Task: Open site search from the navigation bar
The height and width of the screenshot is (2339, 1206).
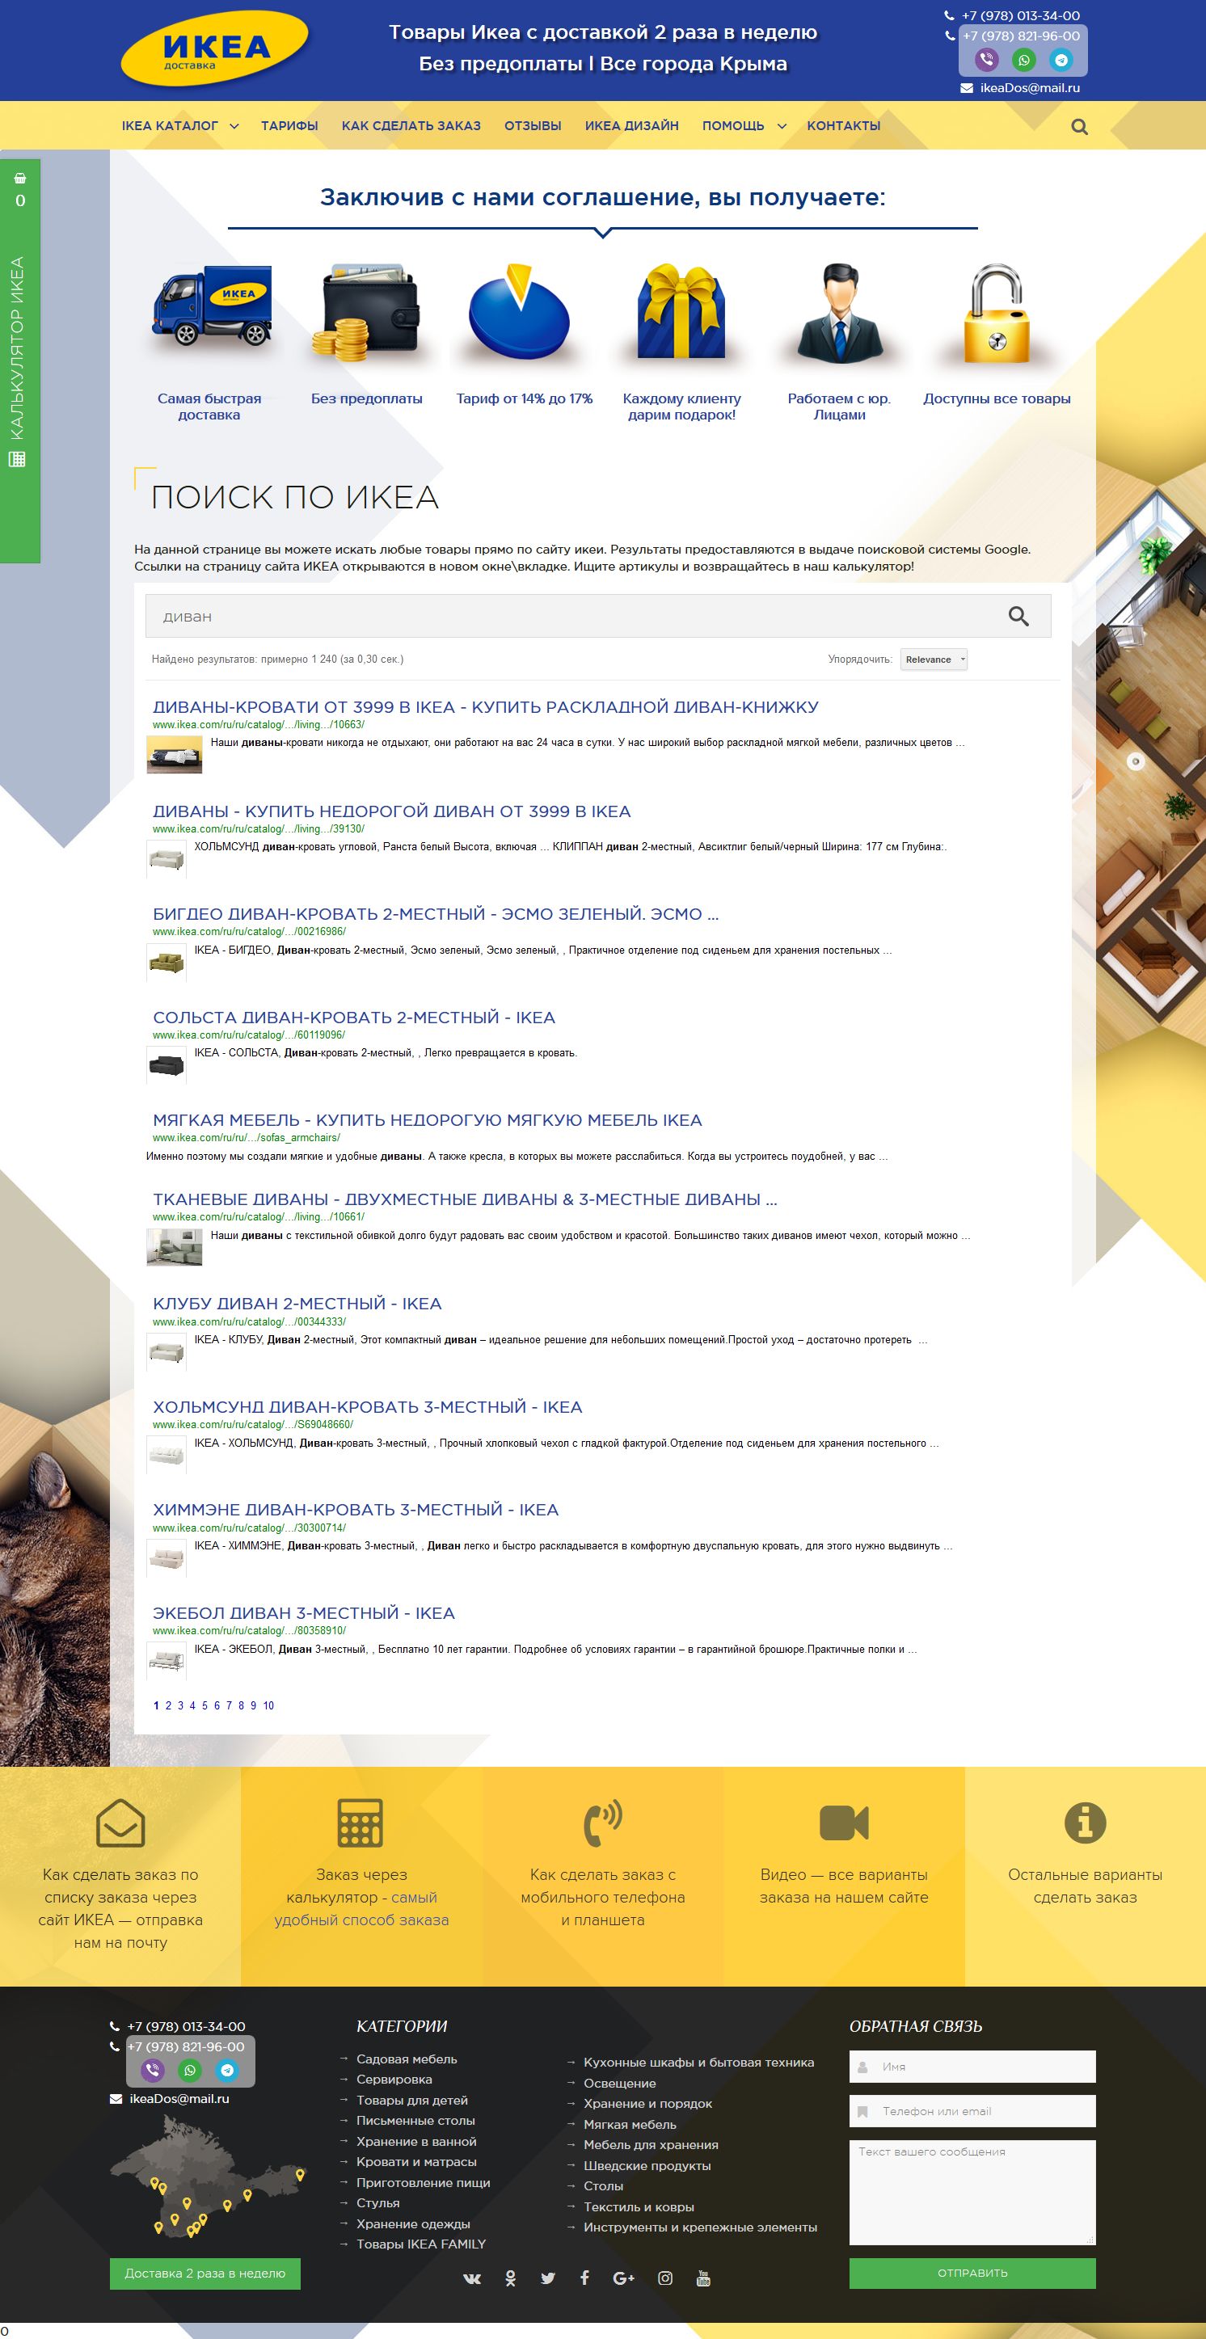Action: coord(1079,127)
